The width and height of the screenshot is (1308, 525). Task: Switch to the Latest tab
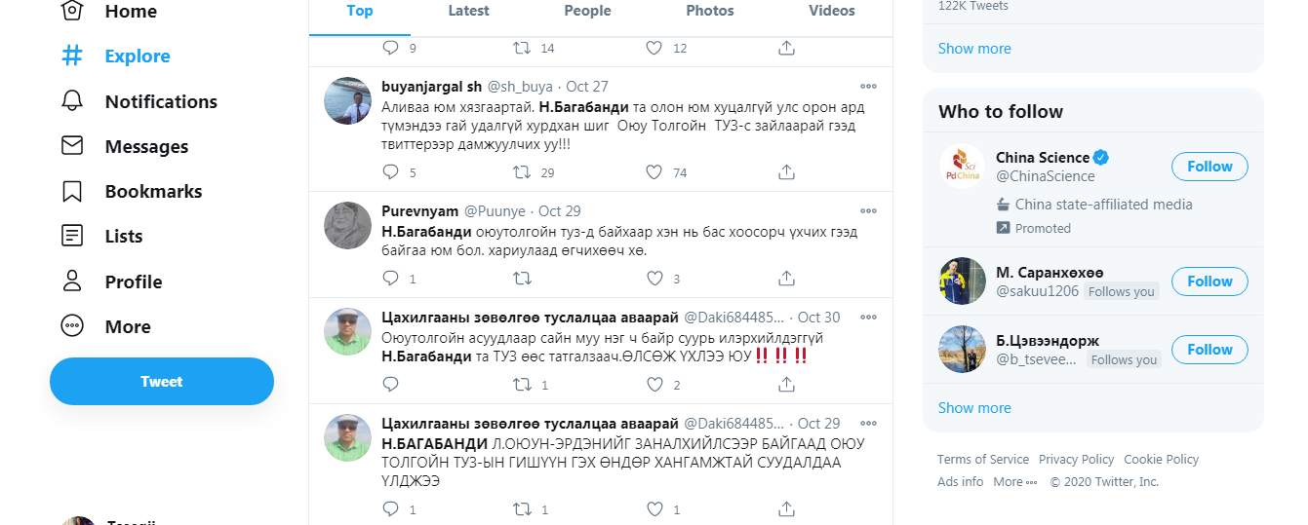468,11
